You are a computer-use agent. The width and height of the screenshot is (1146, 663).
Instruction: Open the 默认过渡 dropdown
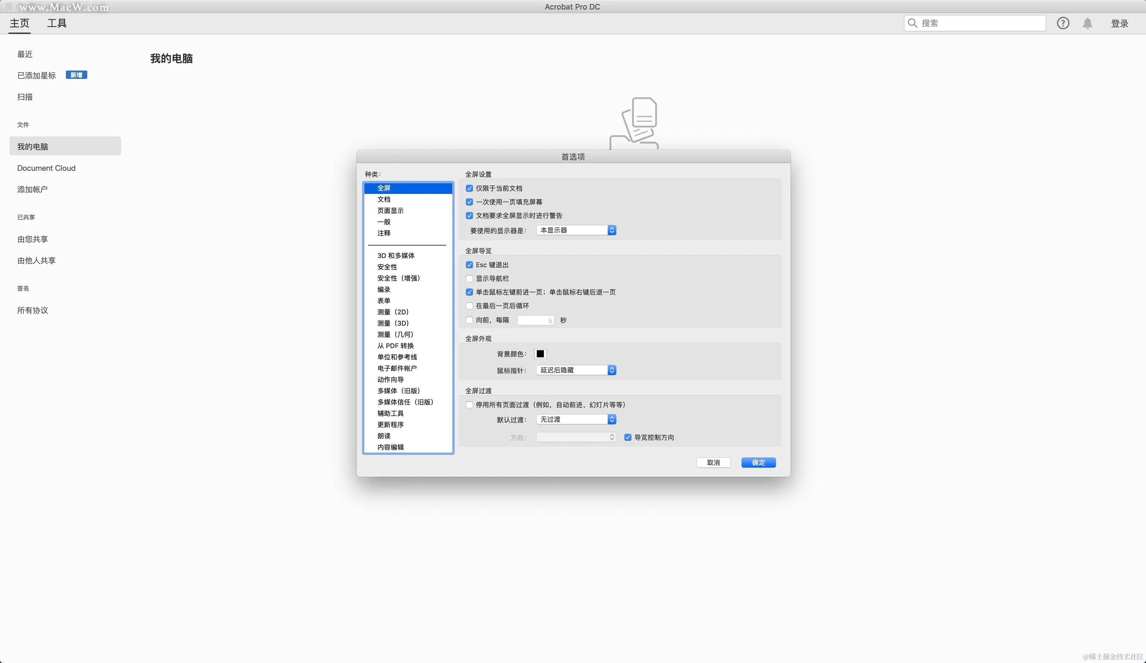[x=576, y=420]
